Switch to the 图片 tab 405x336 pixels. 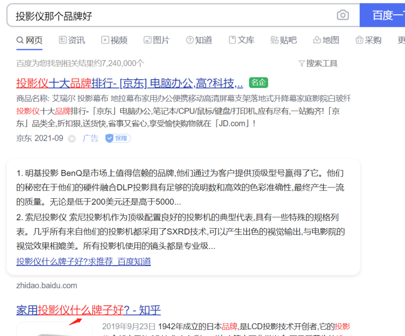157,41
